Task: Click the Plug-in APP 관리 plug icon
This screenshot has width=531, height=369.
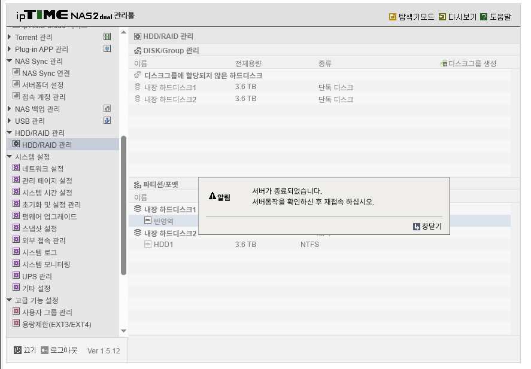Action: click(107, 48)
